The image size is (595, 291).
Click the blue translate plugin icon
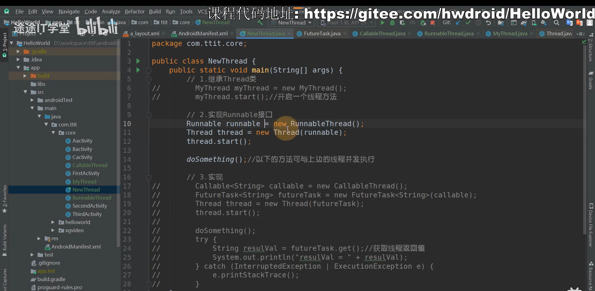(569, 22)
